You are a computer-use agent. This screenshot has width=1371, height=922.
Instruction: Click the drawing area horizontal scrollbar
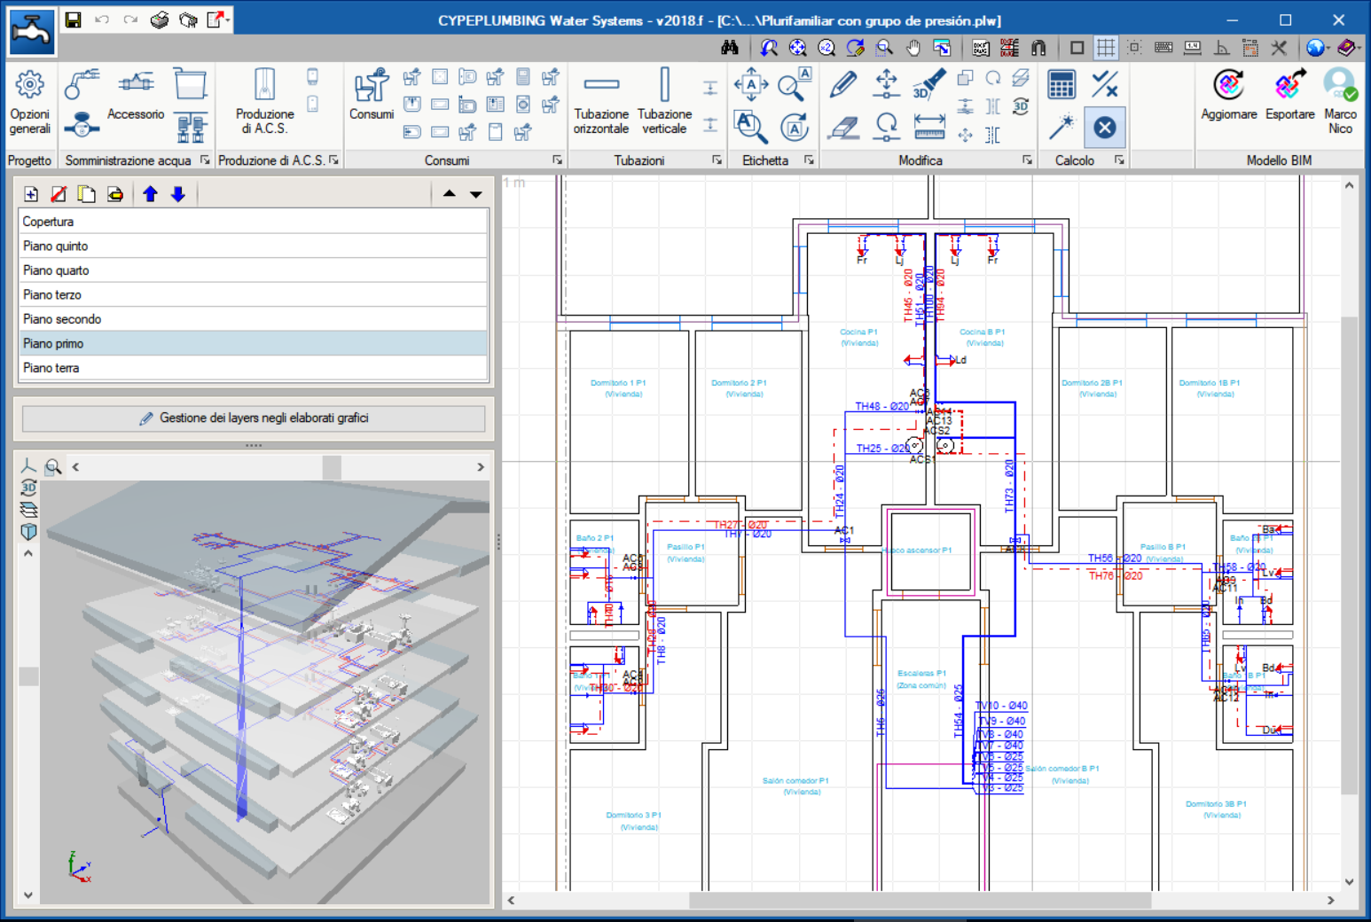pyautogui.click(x=920, y=900)
